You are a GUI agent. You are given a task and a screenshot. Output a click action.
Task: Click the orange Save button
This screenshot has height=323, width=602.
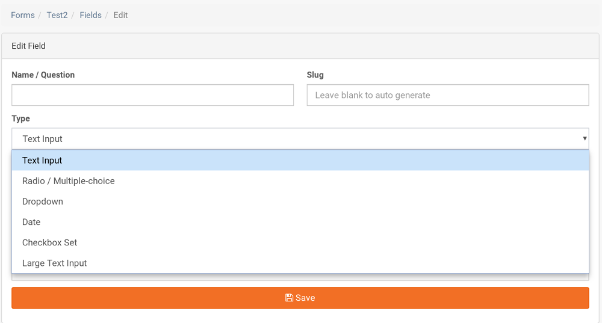pos(300,298)
